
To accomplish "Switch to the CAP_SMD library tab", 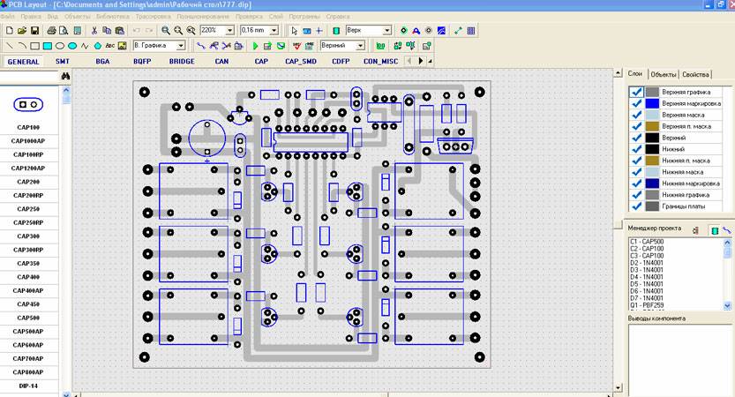I will click(x=301, y=62).
